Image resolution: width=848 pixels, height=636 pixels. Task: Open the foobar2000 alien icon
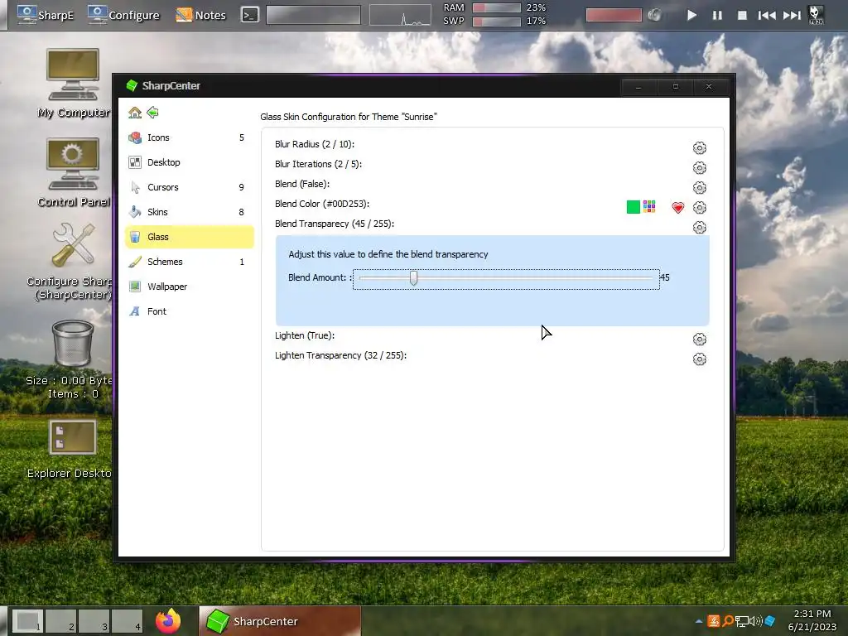coord(816,15)
